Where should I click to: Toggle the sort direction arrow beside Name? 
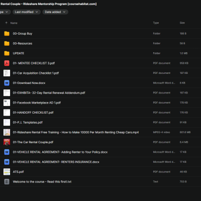pyautogui.click(x=7, y=23)
